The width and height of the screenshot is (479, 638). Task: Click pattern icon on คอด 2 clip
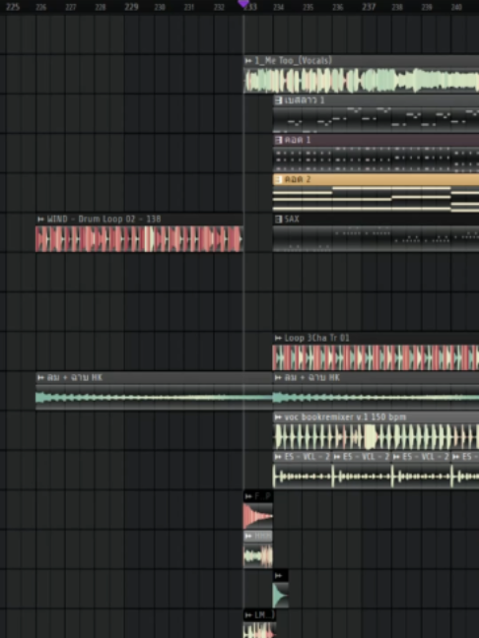coord(279,179)
